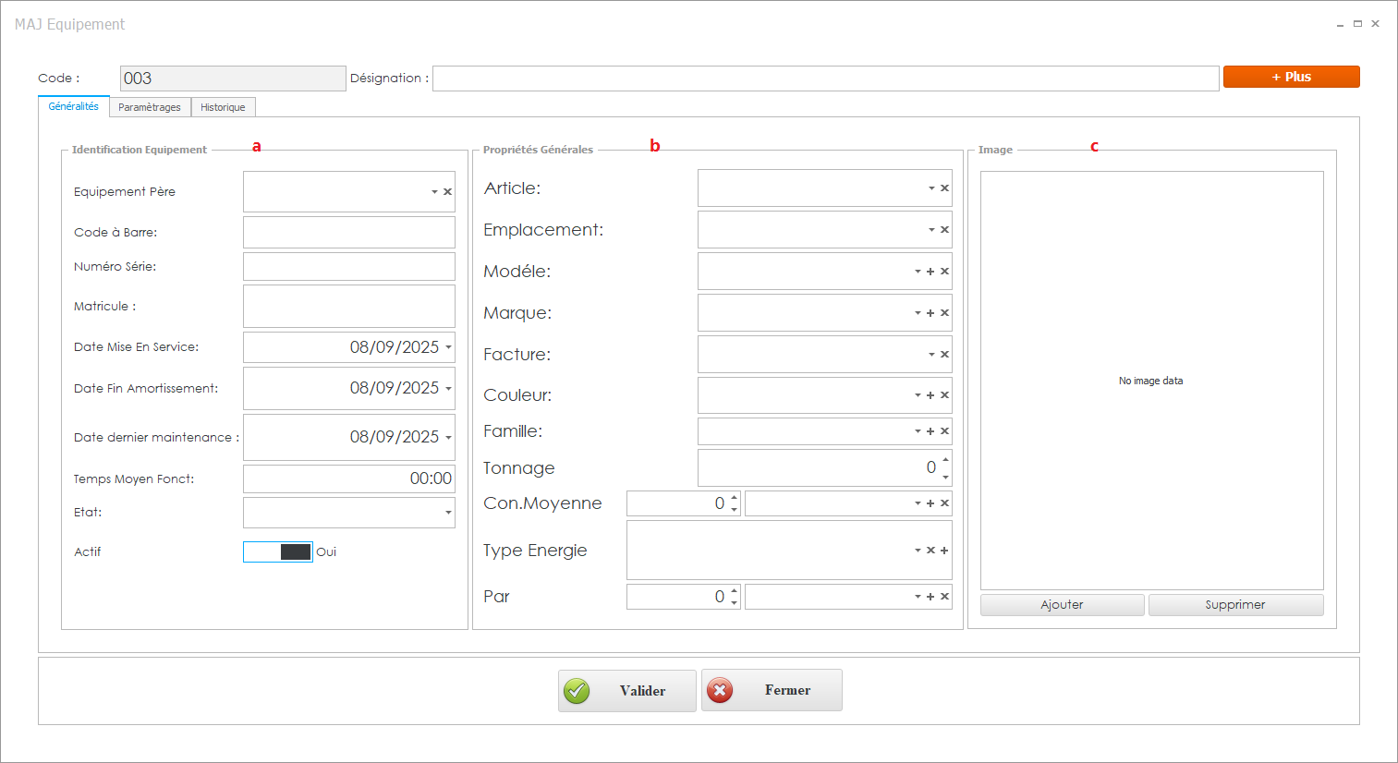Decrease the Con.Moyenne value with down arrow
This screenshot has height=763, width=1398.
(735, 509)
